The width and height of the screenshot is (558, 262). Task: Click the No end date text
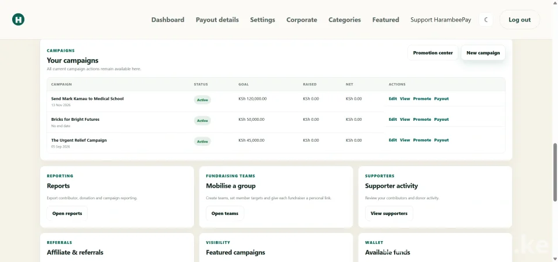[60, 126]
